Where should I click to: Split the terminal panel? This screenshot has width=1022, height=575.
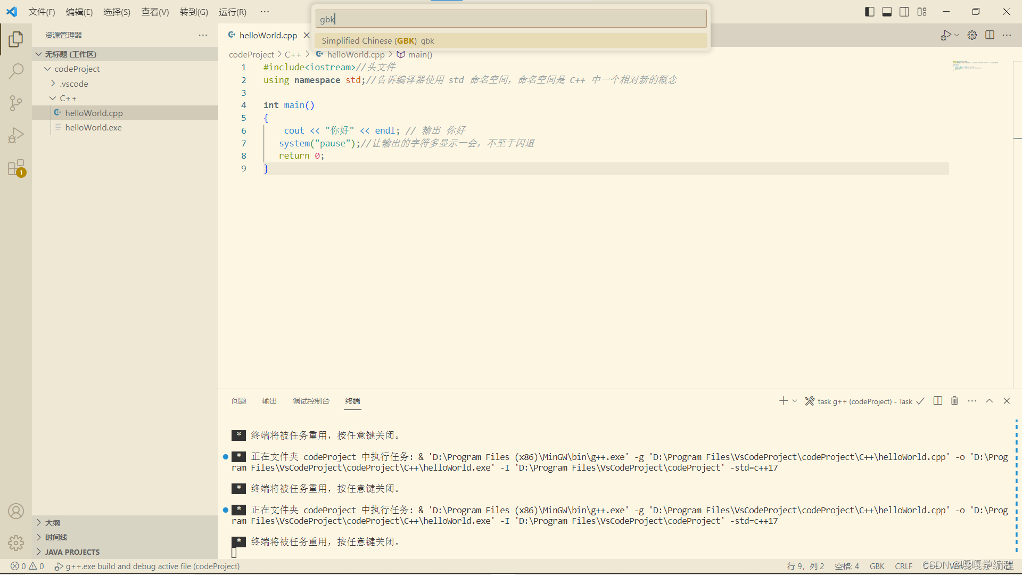tap(938, 401)
